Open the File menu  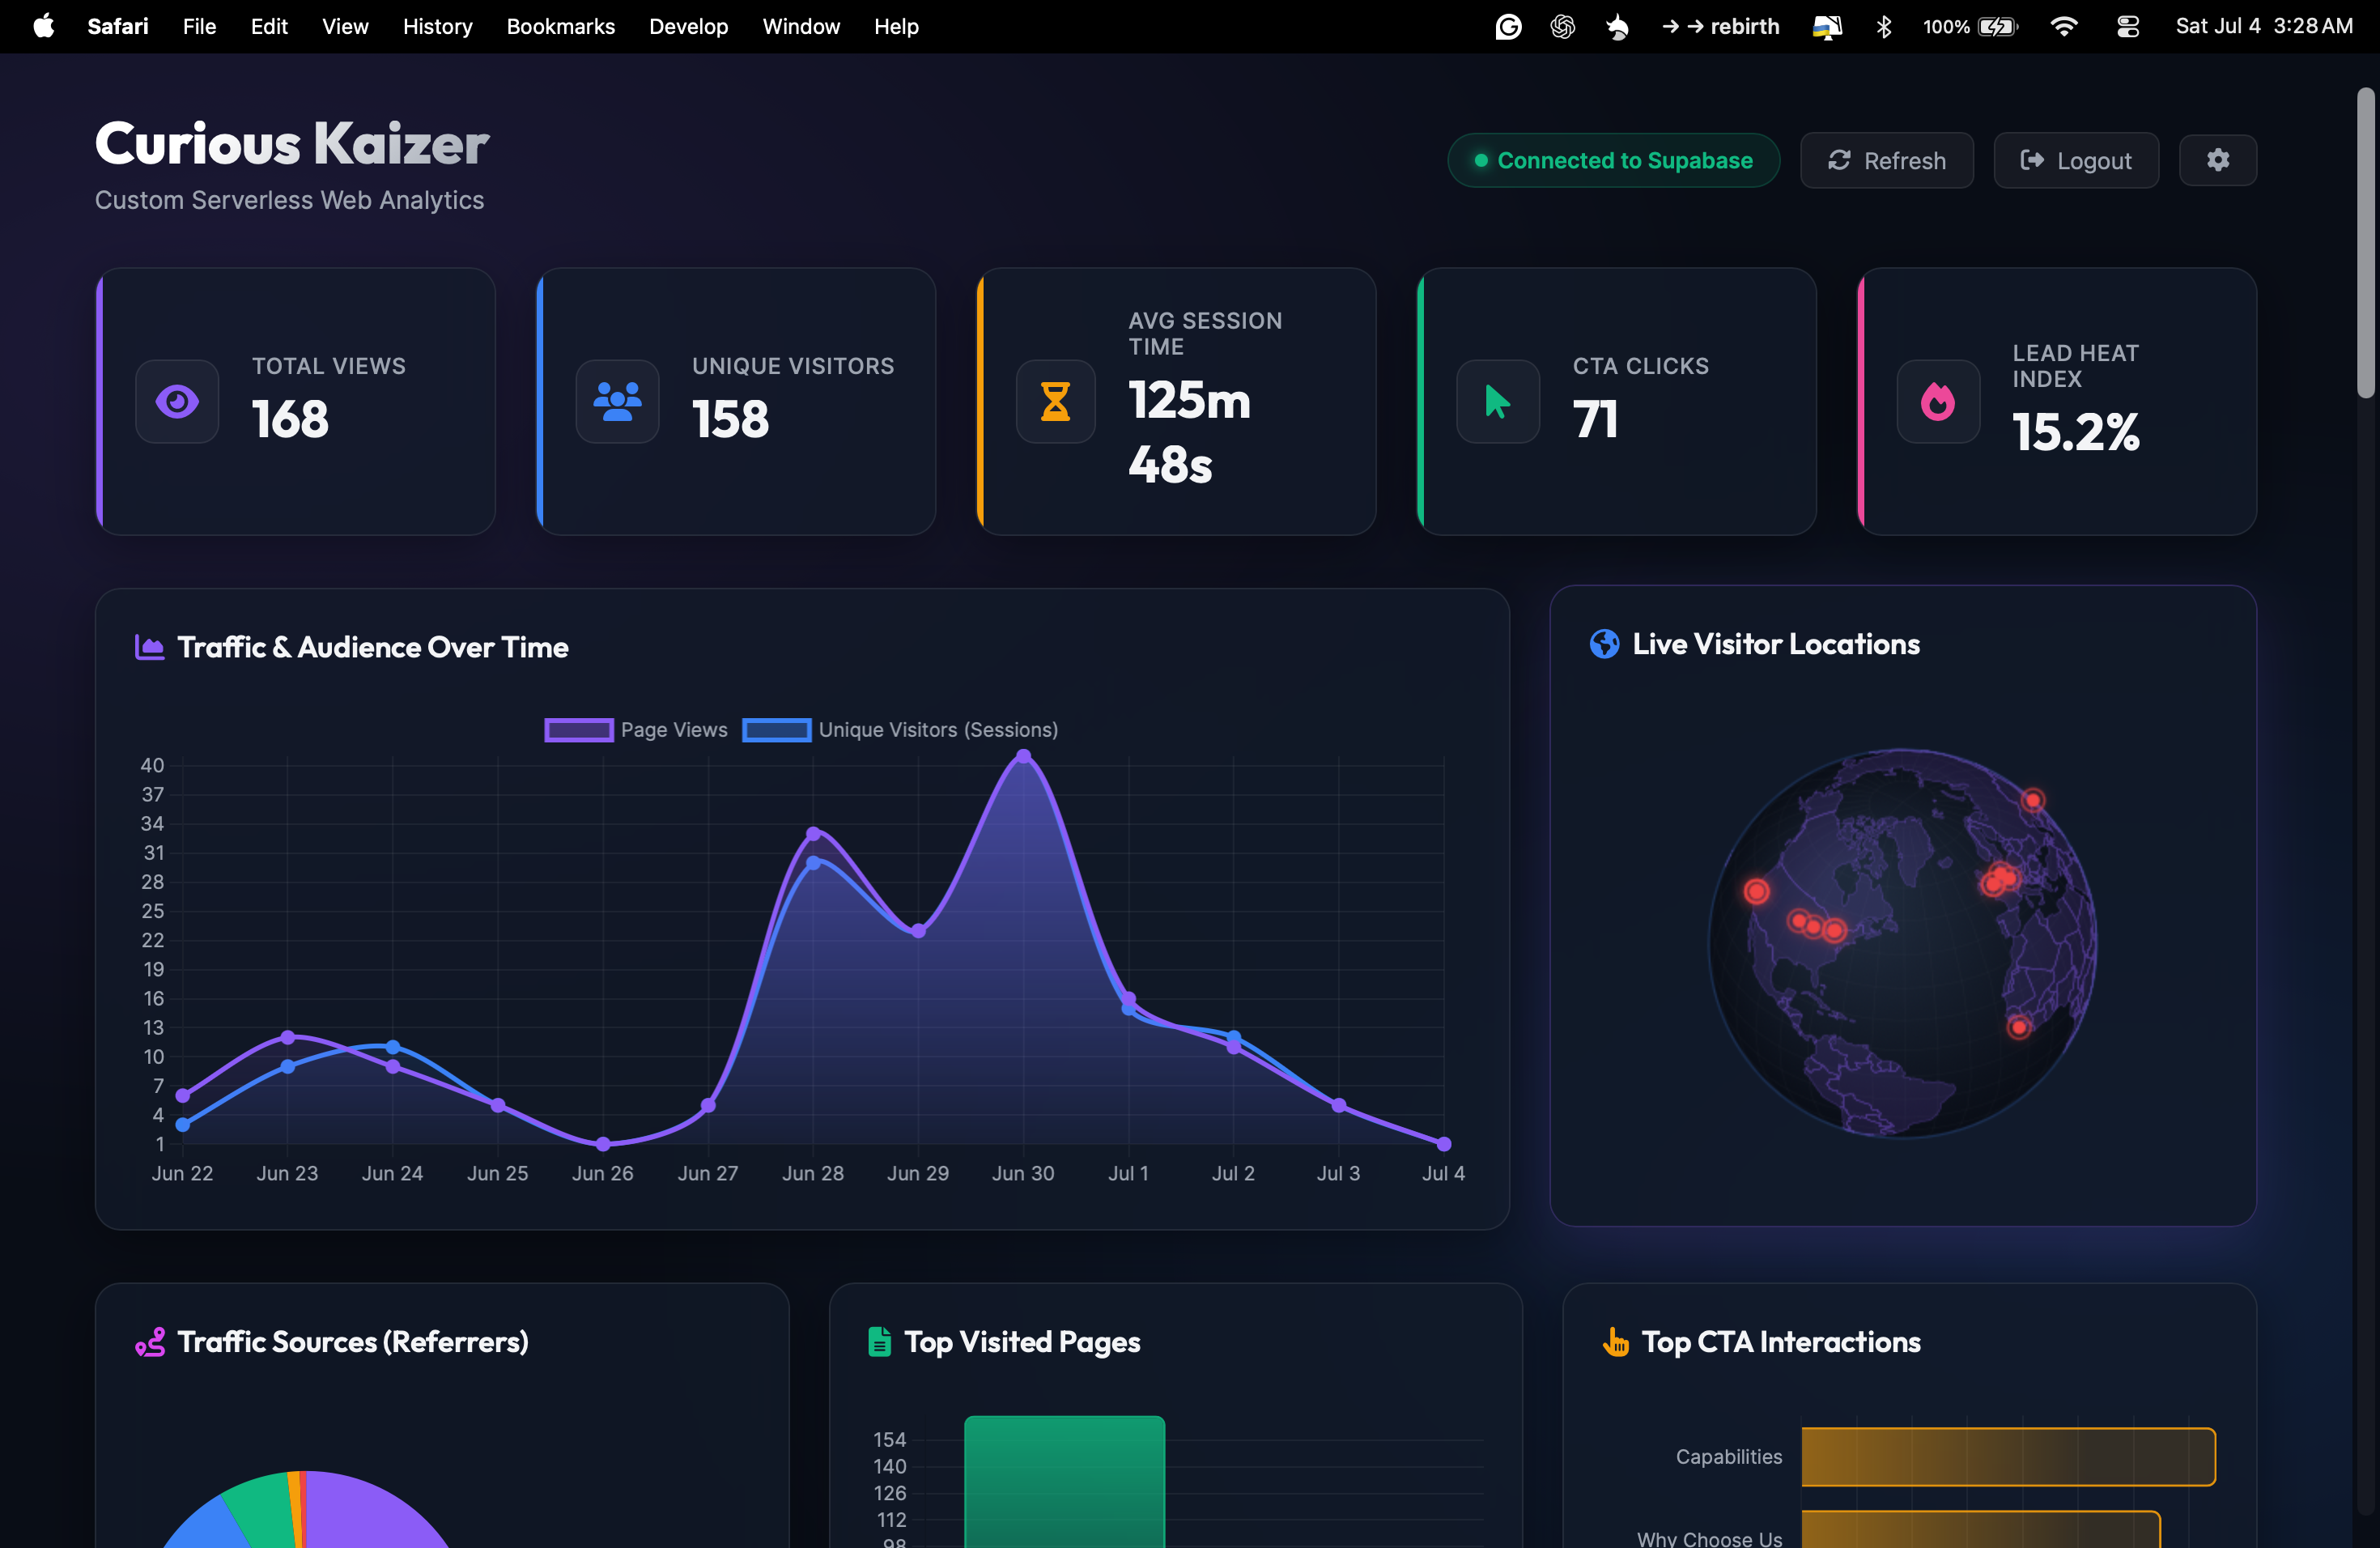199,26
